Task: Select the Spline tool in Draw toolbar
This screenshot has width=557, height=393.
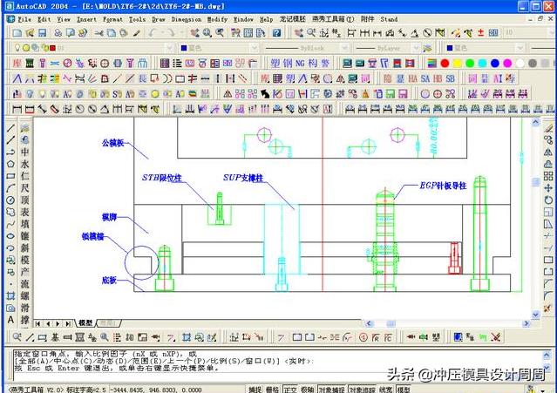Action: (11, 224)
